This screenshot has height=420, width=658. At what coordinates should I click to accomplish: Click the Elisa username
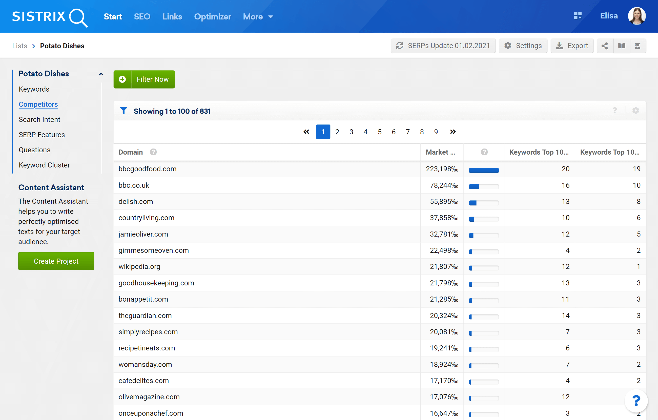click(609, 16)
